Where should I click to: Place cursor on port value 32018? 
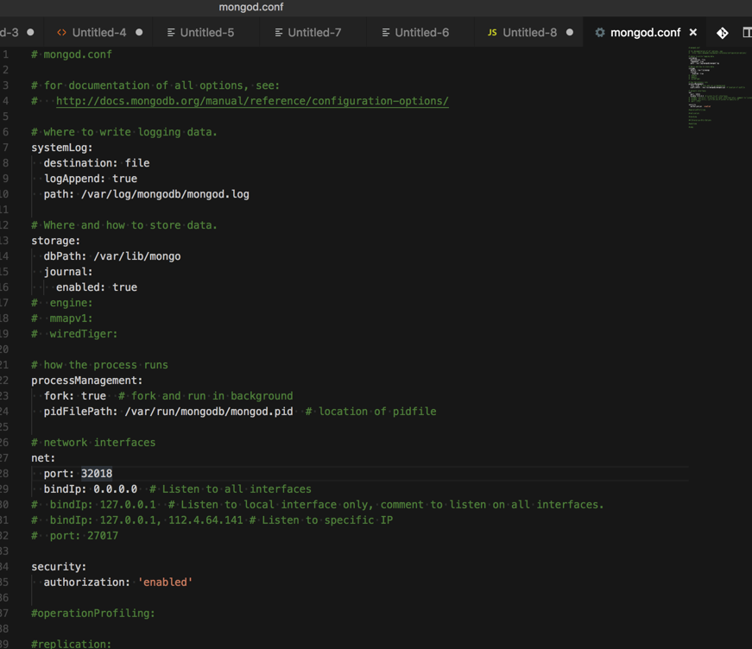coord(97,474)
